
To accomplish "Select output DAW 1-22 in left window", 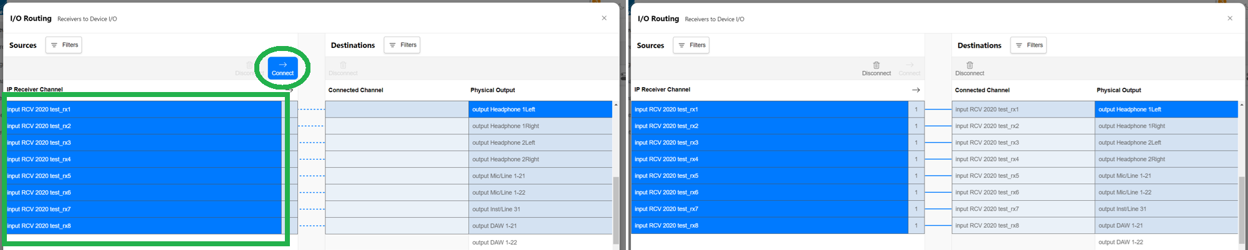I will pyautogui.click(x=540, y=243).
